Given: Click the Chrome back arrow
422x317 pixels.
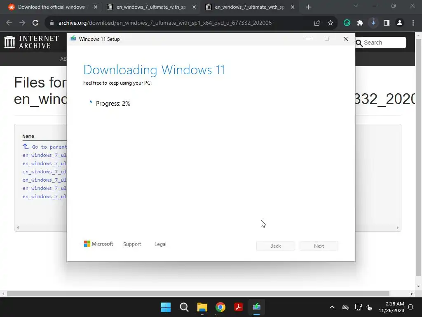Looking at the screenshot, I should point(9,23).
